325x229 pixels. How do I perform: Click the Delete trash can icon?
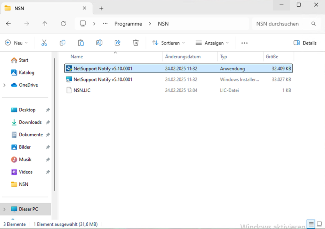(136, 43)
